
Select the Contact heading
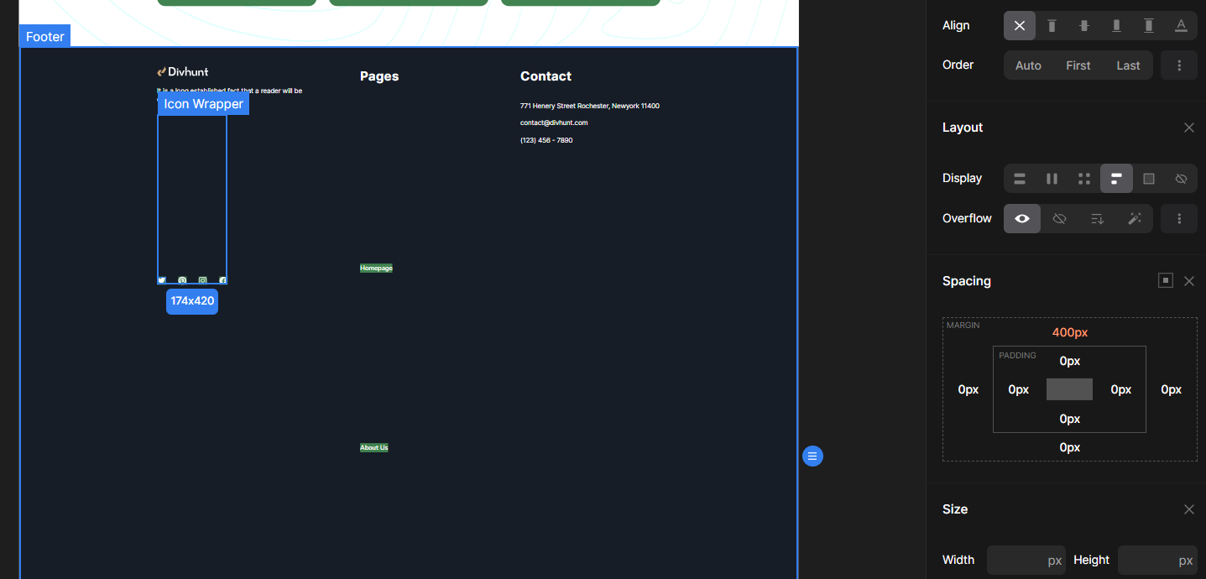click(x=546, y=76)
